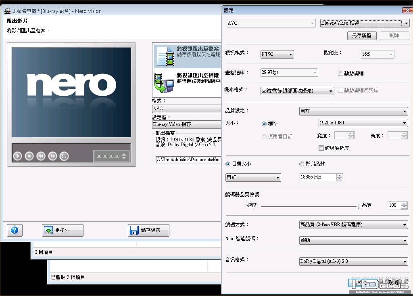Screen dimensions: 413x296
Task: Click the fullscreen preview icon
Action: click(x=64, y=156)
